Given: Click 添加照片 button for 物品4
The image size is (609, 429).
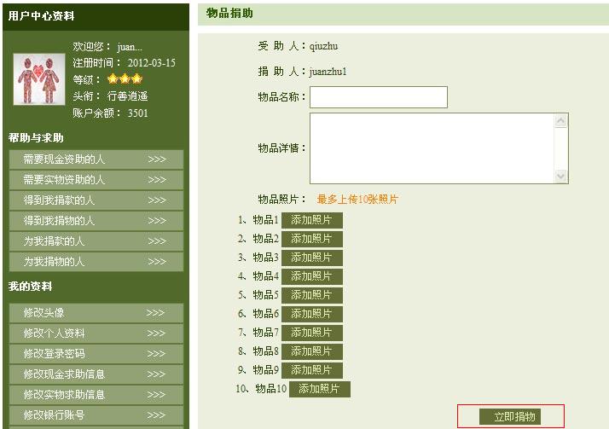Looking at the screenshot, I should pos(312,276).
